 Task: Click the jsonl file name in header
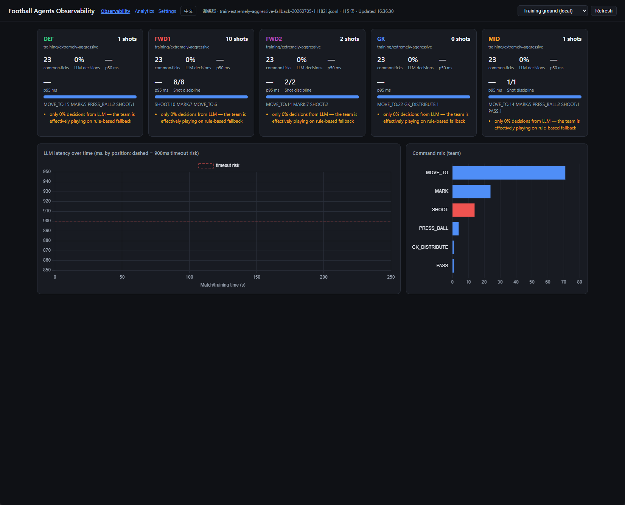tap(279, 11)
